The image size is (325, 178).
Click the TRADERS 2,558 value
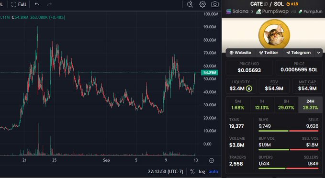point(236,164)
